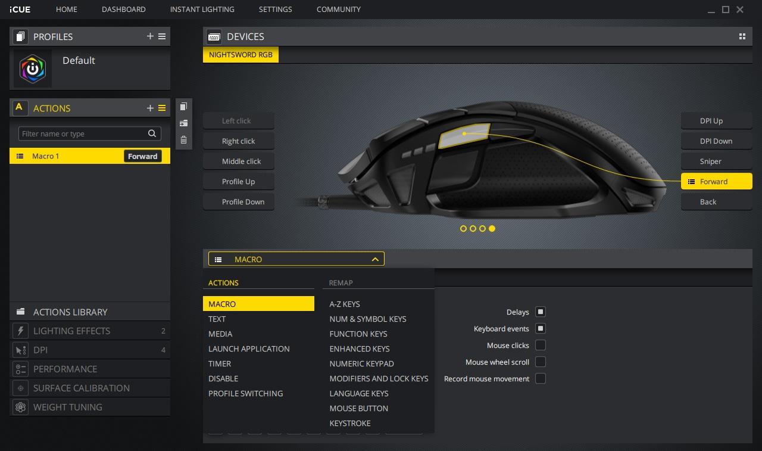Click the yellow 'A' Actions panel icon
This screenshot has height=451, width=762.
click(20, 108)
